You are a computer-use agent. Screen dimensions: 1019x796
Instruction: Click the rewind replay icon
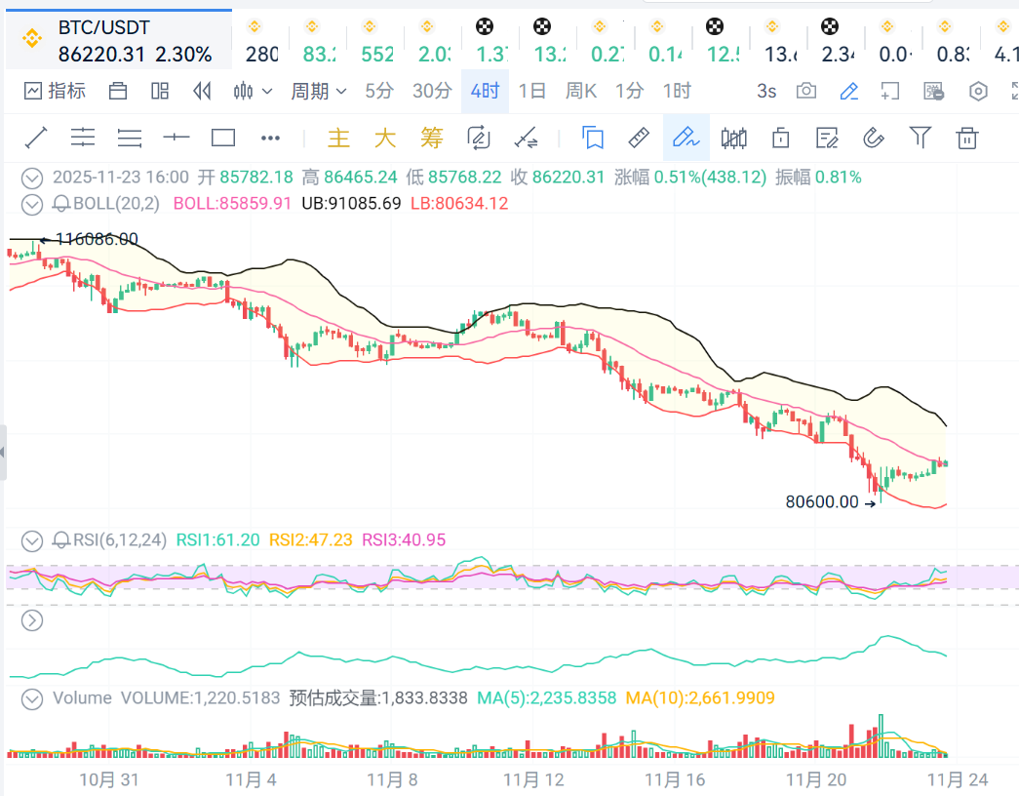(202, 92)
